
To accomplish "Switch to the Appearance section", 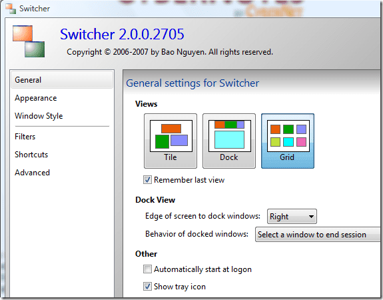I will coord(36,98).
